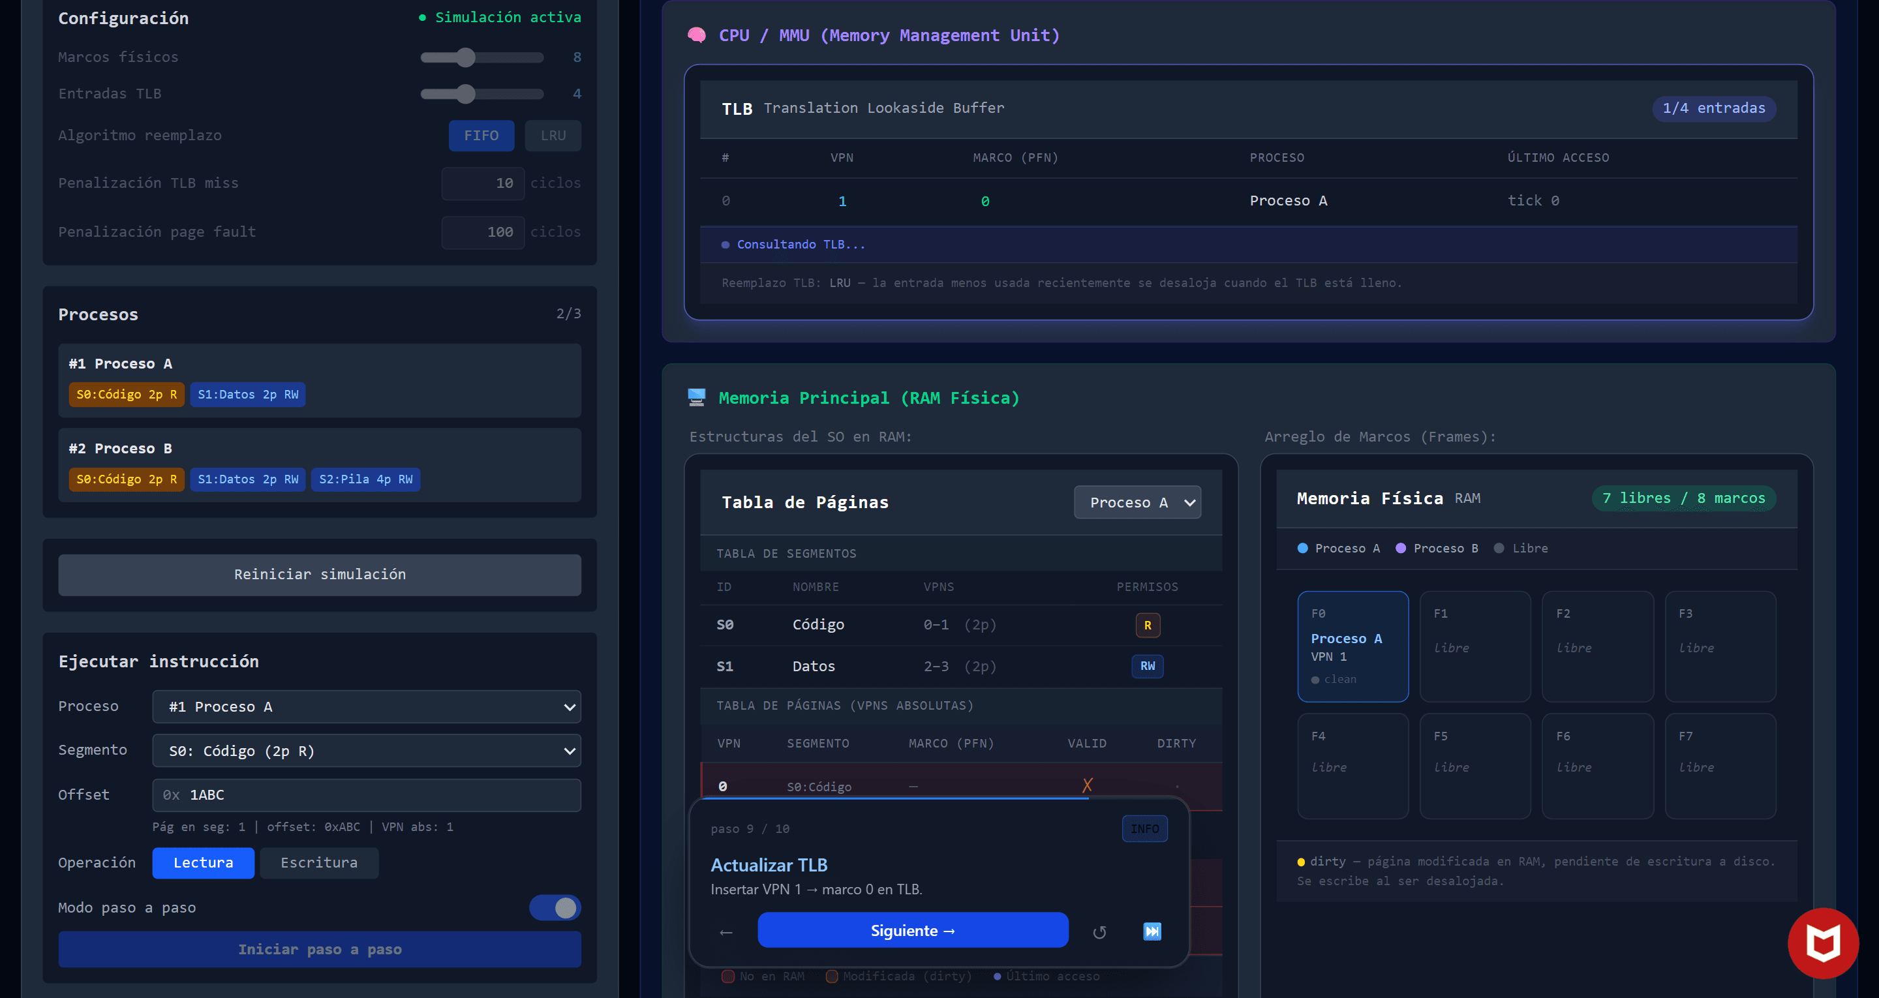Click the R permission badge for Código

click(x=1148, y=625)
